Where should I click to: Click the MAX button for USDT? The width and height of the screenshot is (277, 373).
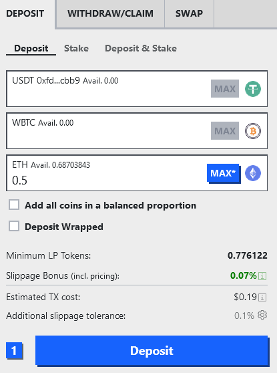coord(225,89)
